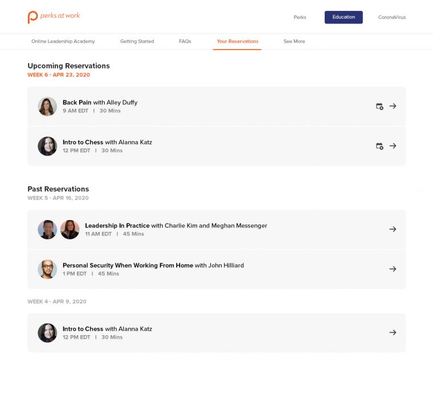The image size is (433, 399).
Task: Open Back Pain session arrow
Action: pos(393,106)
